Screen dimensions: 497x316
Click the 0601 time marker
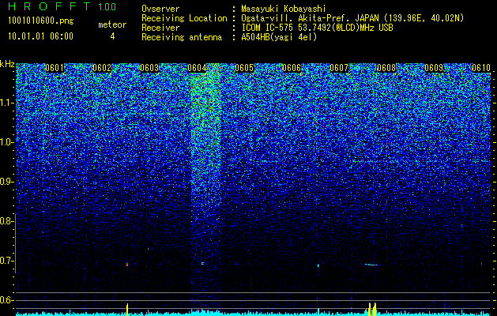[x=55, y=68]
